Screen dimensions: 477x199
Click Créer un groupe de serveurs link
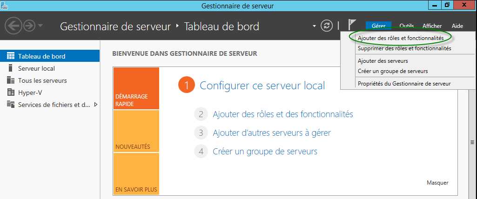265,151
